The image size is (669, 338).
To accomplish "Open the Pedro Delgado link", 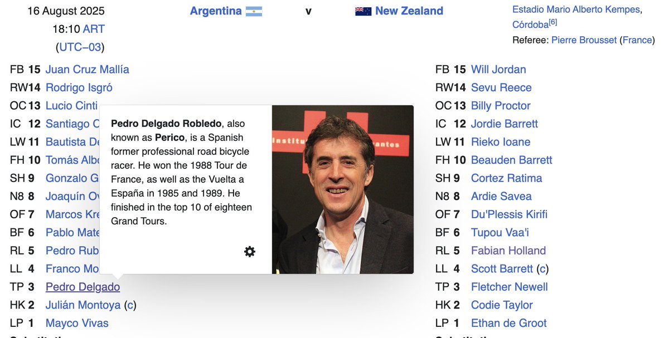I will (83, 287).
